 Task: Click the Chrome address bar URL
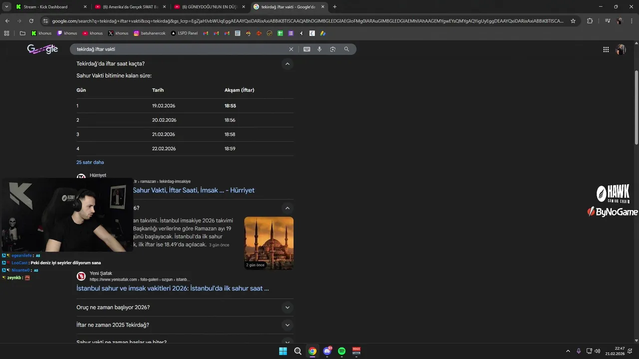(308, 21)
